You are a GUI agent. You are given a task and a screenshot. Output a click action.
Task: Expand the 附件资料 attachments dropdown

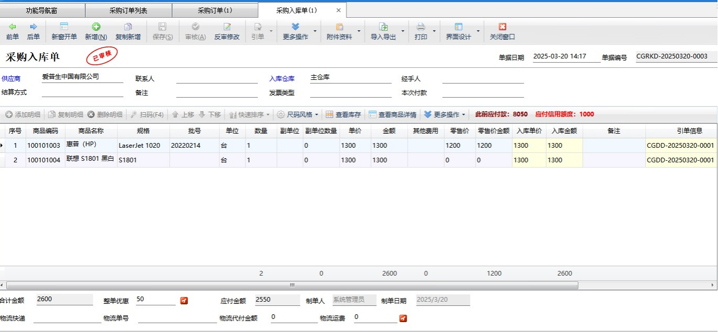click(x=358, y=31)
